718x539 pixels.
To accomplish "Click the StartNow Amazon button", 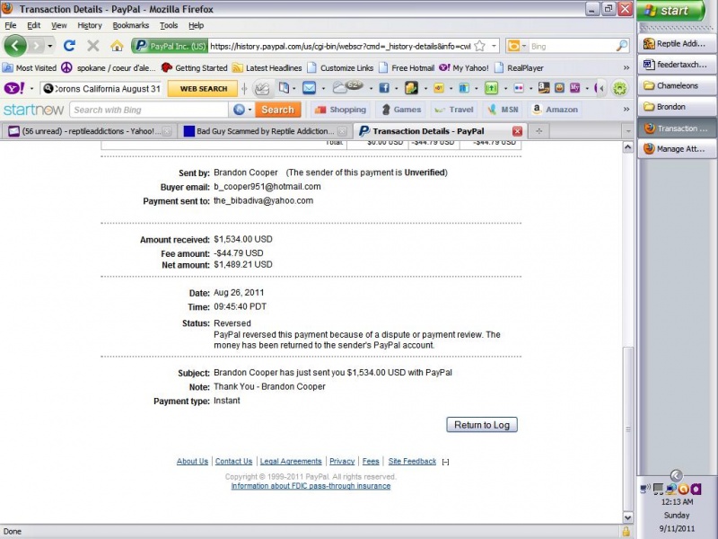I will click(x=555, y=110).
